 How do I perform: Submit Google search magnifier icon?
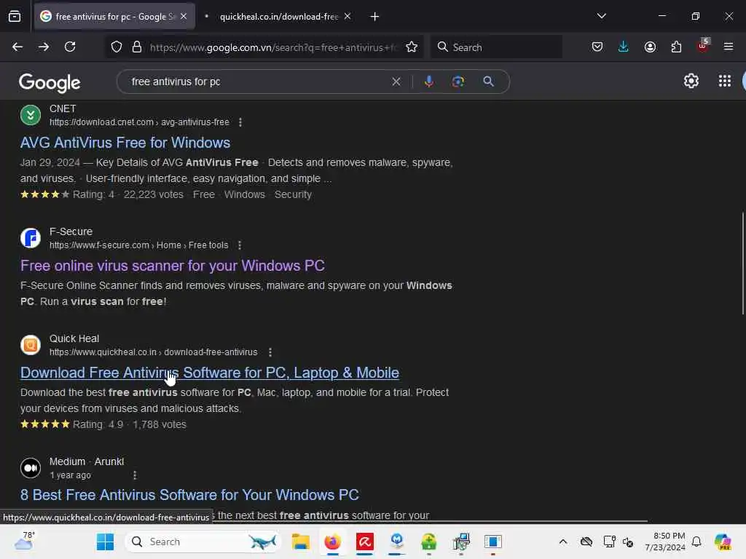[x=488, y=82]
